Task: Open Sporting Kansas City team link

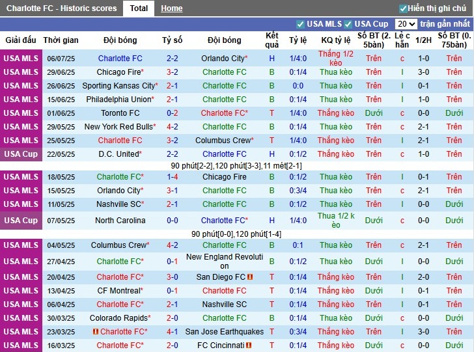Action: pyautogui.click(x=118, y=86)
